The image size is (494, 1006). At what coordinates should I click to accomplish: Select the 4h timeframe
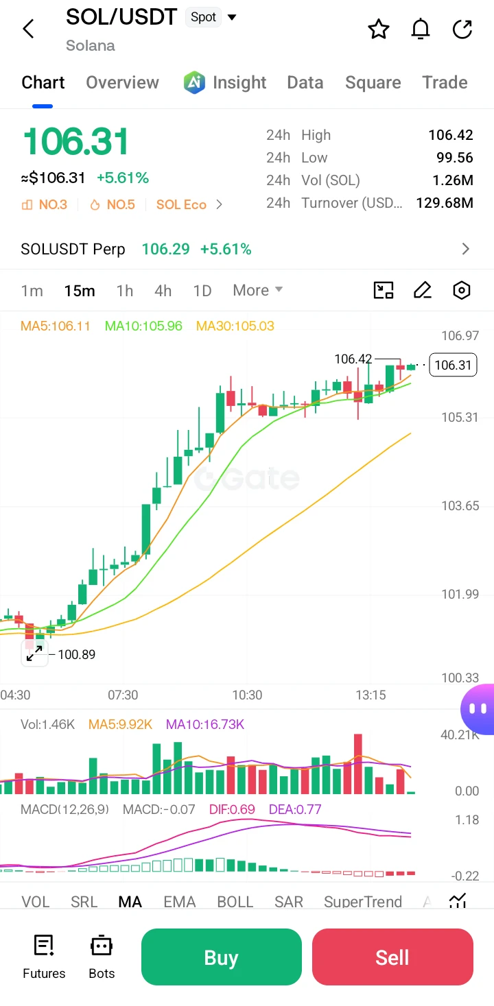click(163, 291)
